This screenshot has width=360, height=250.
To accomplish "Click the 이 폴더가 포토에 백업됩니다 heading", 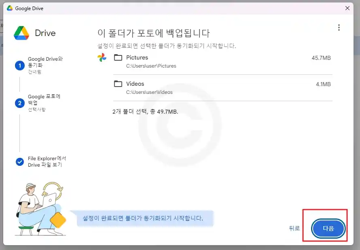I will tap(154, 33).
